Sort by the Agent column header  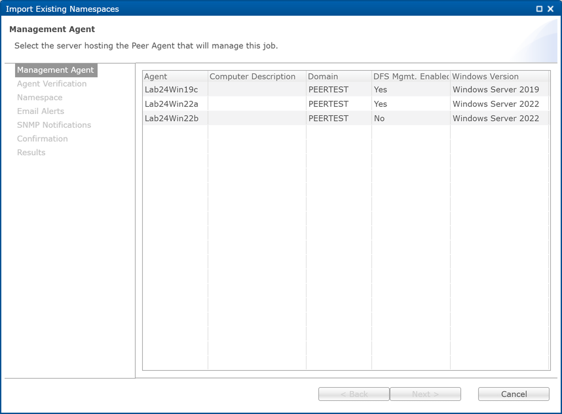click(x=176, y=77)
